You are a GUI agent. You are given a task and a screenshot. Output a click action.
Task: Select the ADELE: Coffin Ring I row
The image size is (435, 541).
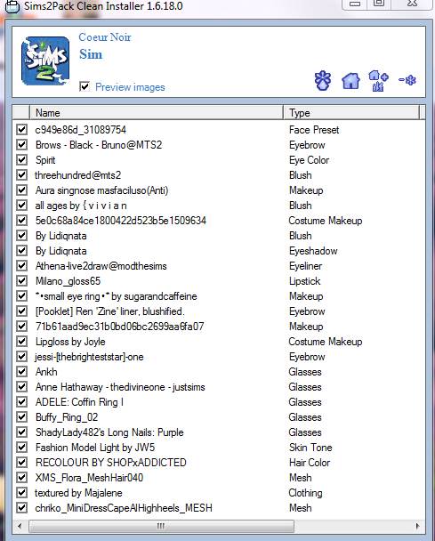(219, 402)
